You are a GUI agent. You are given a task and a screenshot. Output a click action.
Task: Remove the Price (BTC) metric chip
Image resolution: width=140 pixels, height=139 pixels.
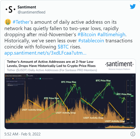[x=36, y=76]
